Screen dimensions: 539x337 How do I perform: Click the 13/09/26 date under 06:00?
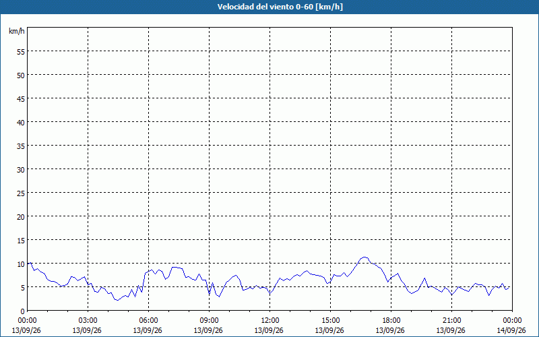click(x=148, y=330)
